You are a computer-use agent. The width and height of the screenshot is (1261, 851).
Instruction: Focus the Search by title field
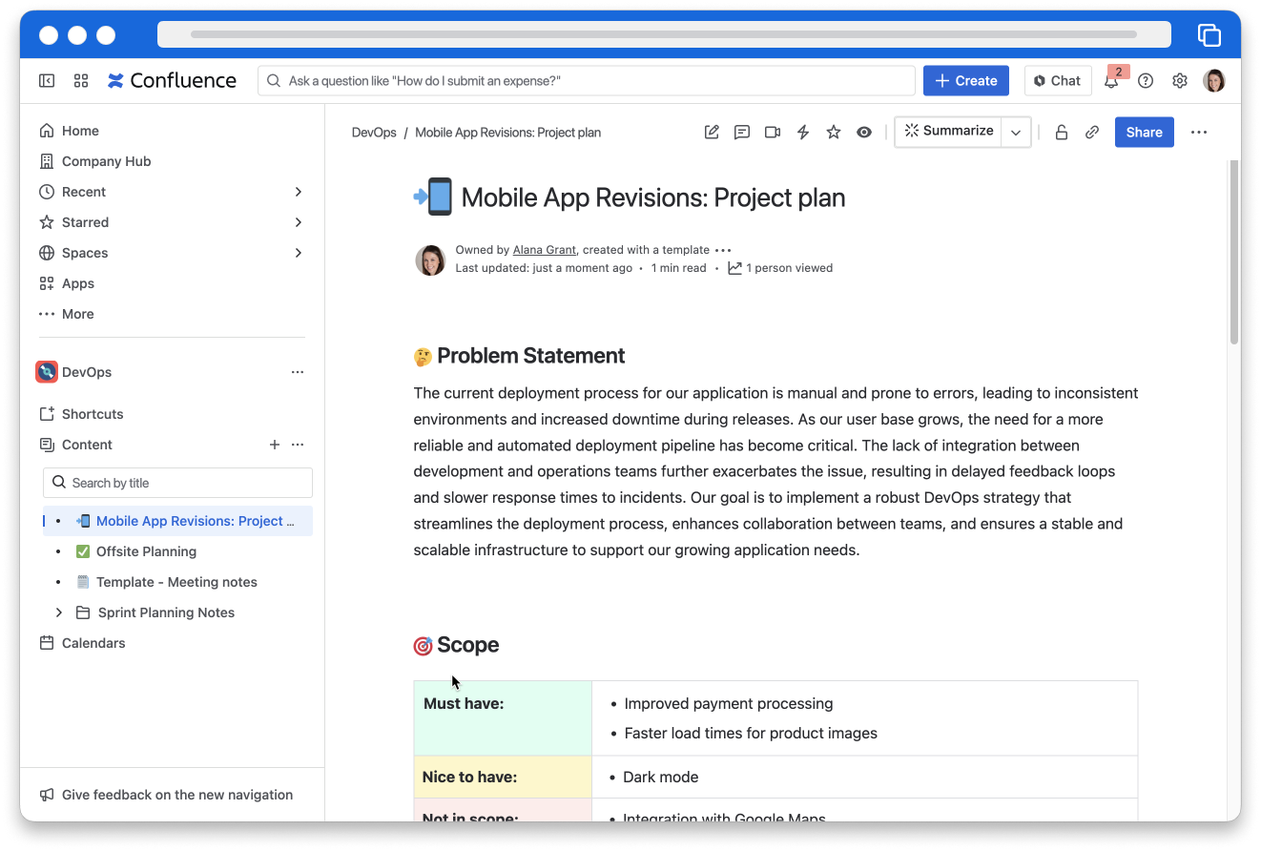(x=177, y=483)
